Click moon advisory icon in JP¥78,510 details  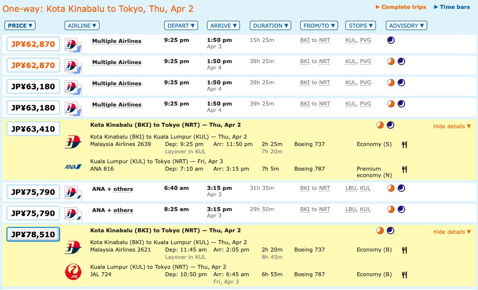pos(390,230)
